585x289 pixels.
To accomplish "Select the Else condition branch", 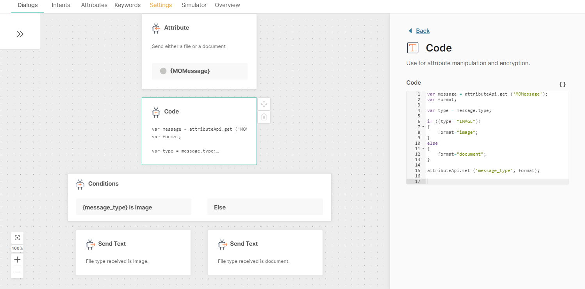I will pyautogui.click(x=265, y=207).
